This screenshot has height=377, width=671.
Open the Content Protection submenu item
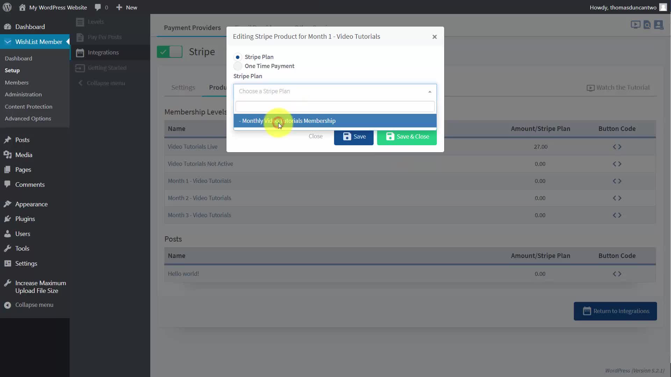coord(29,107)
